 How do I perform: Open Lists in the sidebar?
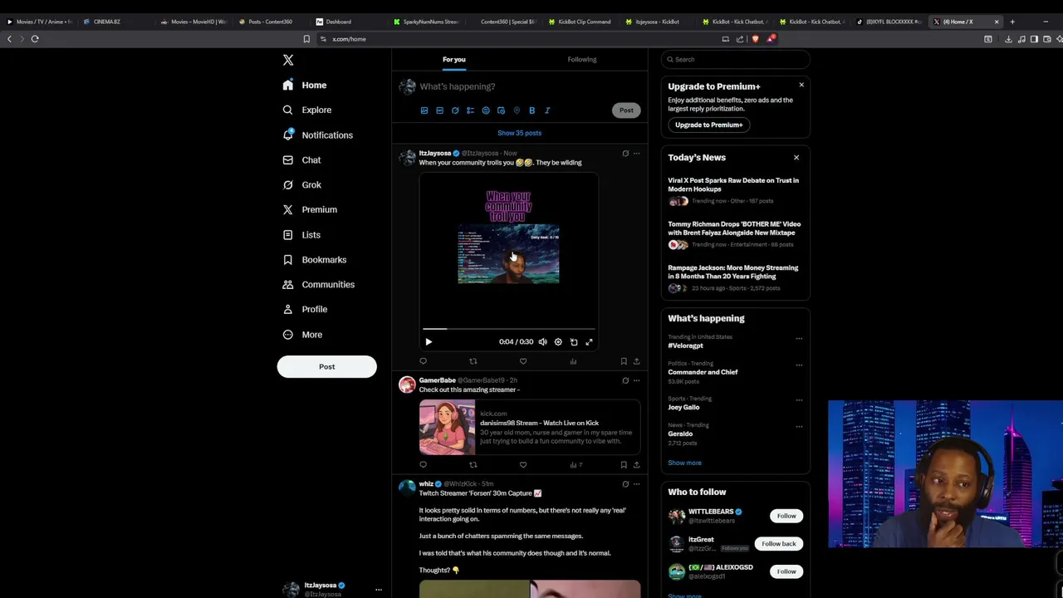click(x=301, y=234)
